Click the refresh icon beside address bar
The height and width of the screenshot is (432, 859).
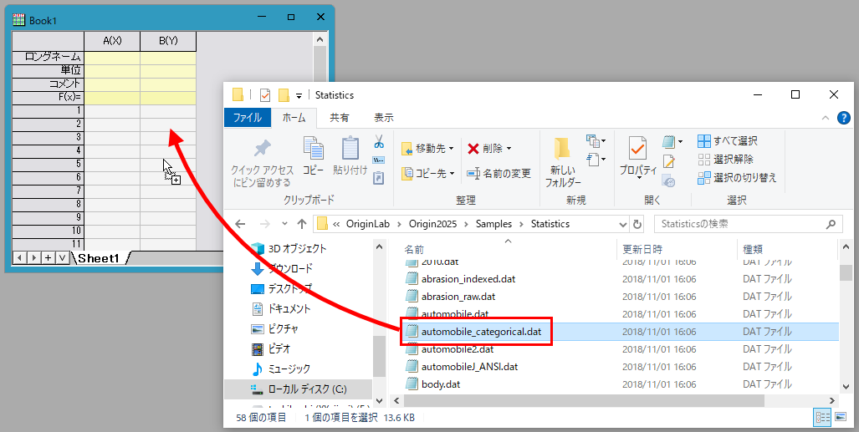[x=638, y=224]
